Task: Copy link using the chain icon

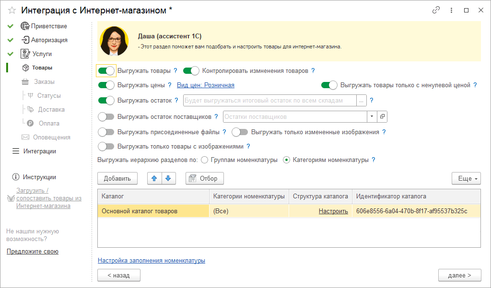Action: (x=436, y=10)
